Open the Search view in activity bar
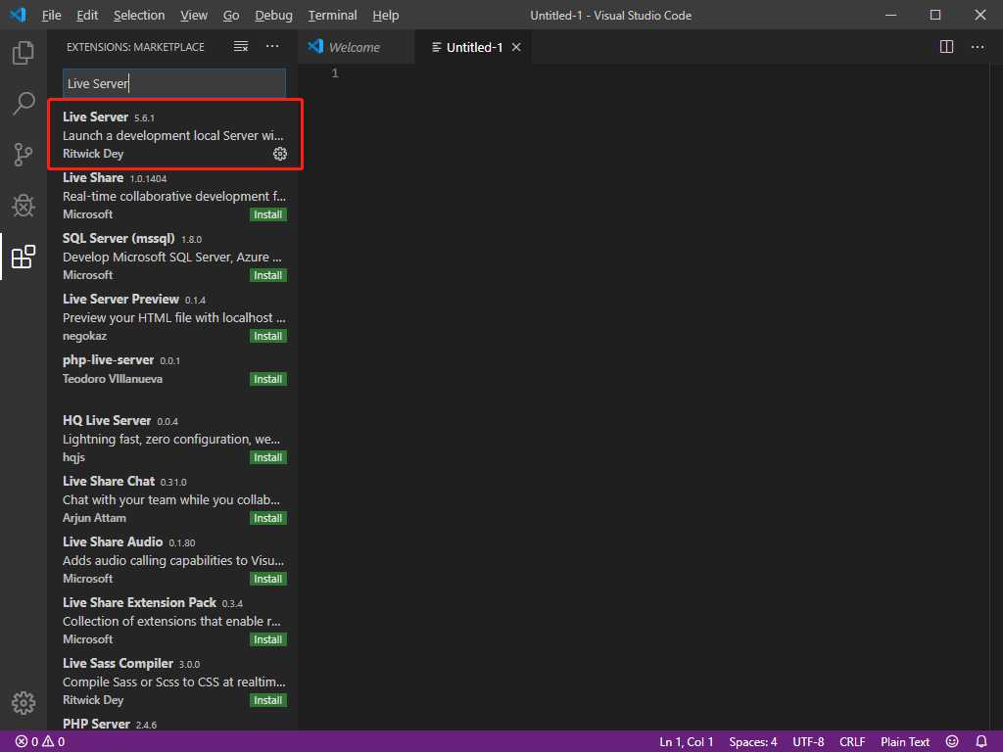Screen dimensions: 1003x752 24,103
